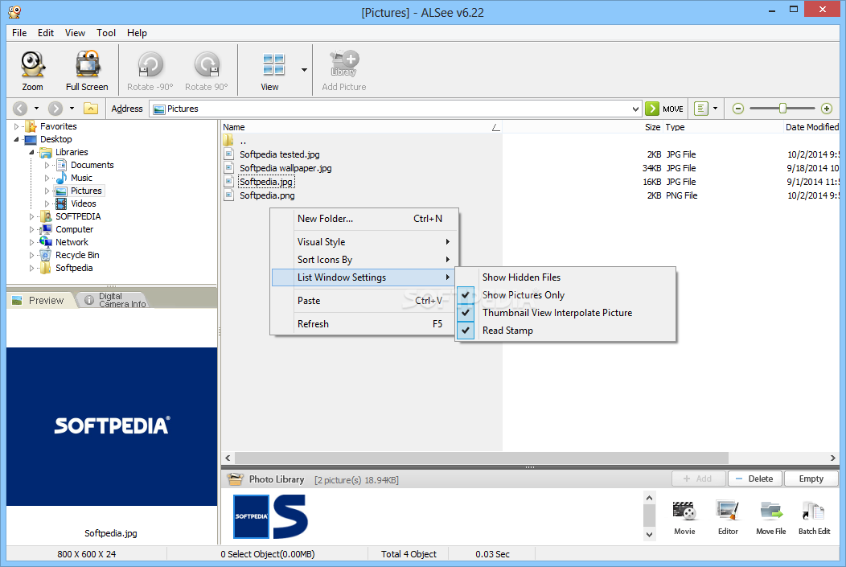Select the SOFTPEDIA tree folder
Viewport: 846px width, 567px height.
pos(78,216)
